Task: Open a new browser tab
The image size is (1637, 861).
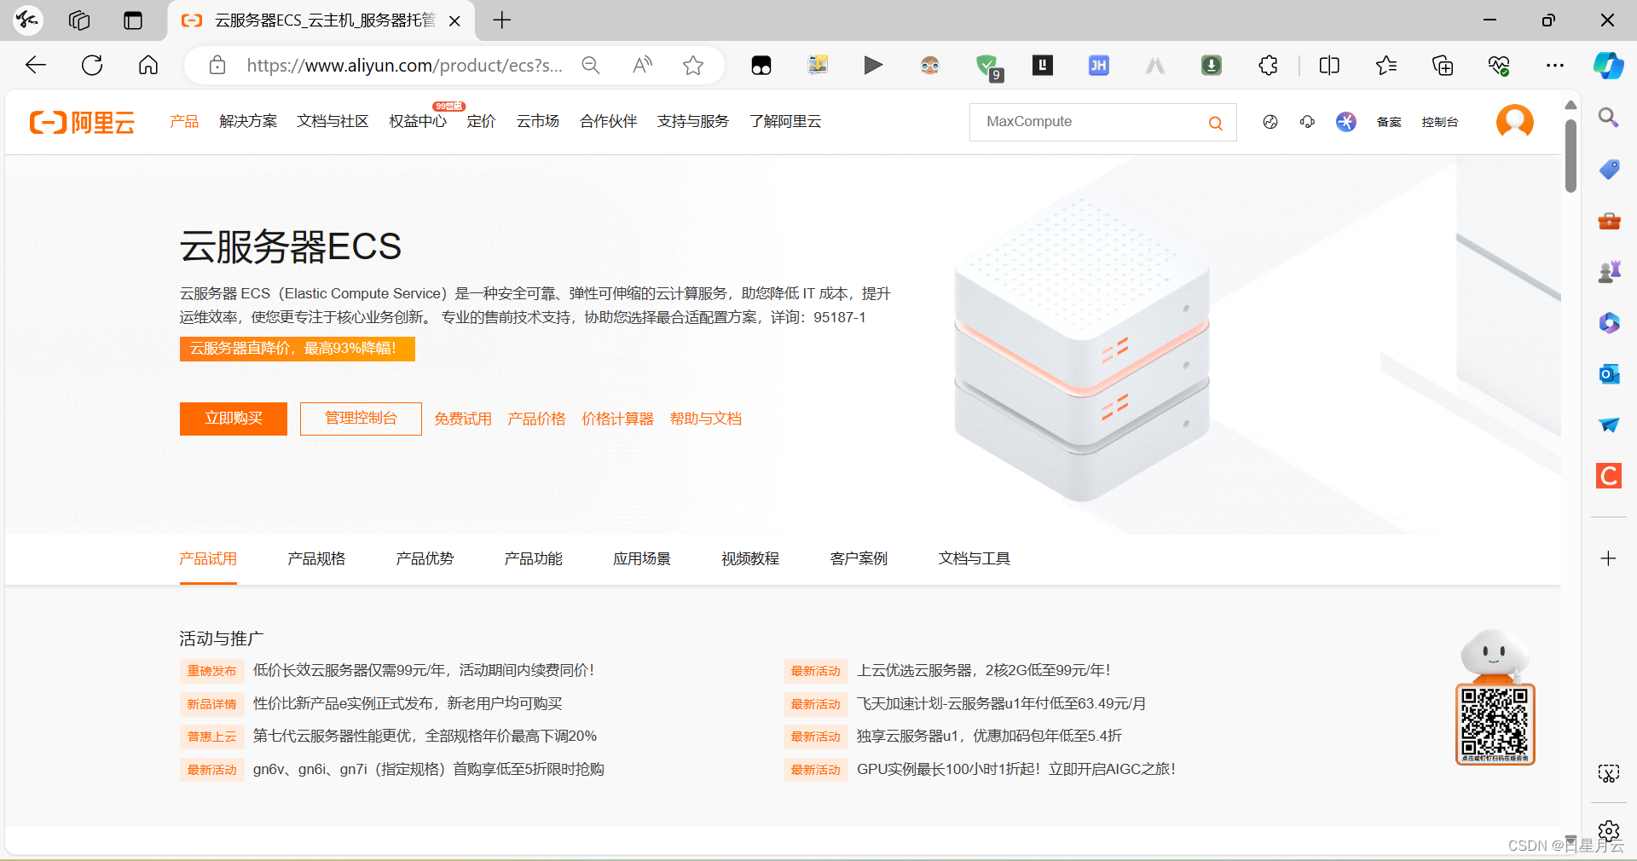Action: [502, 20]
